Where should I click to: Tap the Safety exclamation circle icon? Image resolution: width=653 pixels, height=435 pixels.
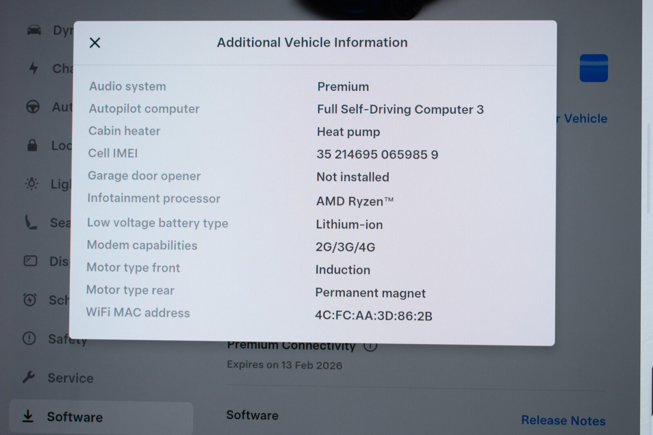[29, 338]
